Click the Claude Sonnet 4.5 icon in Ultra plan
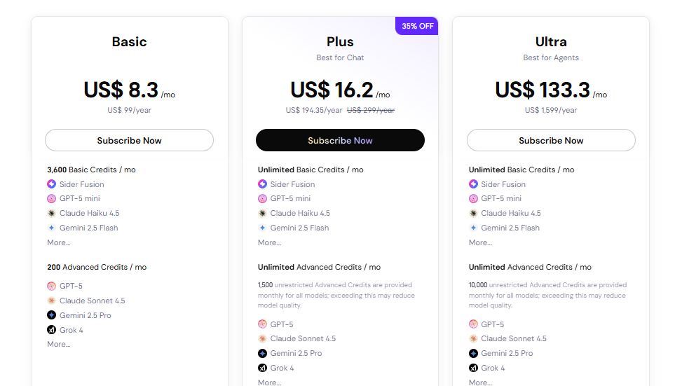Viewport: 682px width, 386px height. coord(473,339)
